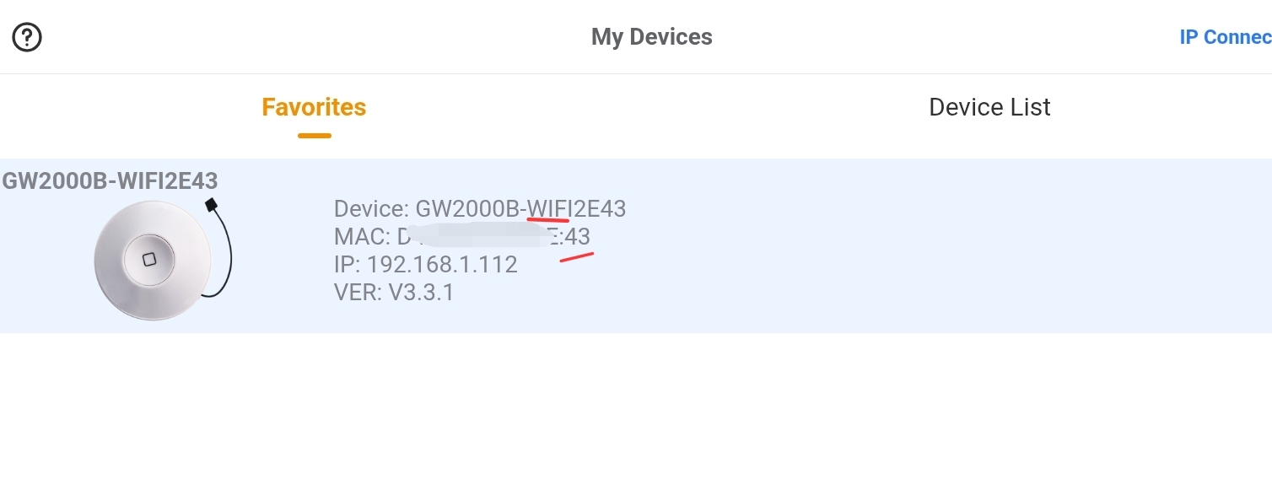Switch to the Favorites tab

[x=314, y=107]
